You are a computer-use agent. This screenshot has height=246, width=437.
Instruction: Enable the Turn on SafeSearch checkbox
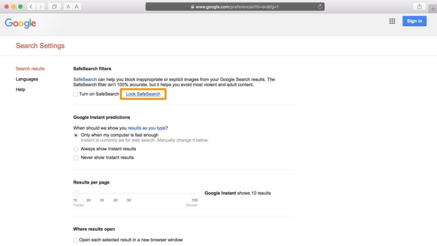point(76,94)
